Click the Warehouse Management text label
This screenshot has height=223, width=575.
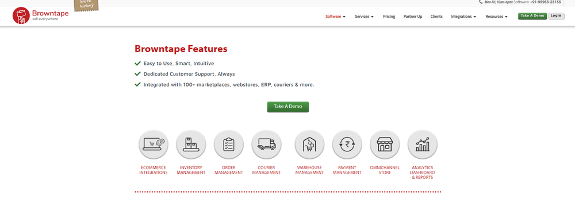(309, 170)
